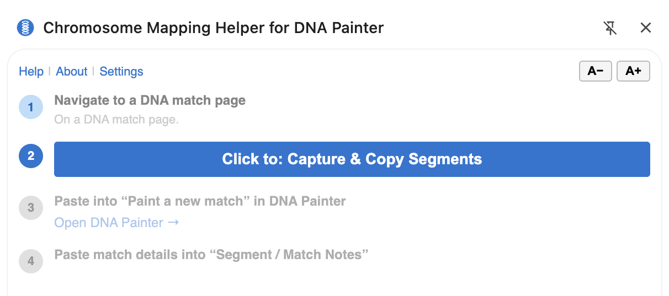The image size is (669, 296).
Task: Click the Capture & Copy Segments button
Action: [x=352, y=159]
